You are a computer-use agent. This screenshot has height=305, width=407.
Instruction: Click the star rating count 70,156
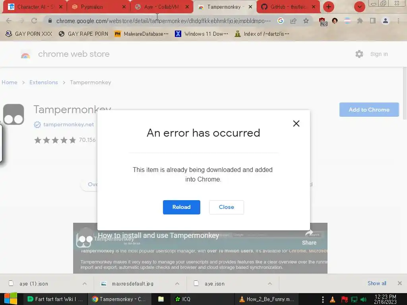tap(87, 140)
